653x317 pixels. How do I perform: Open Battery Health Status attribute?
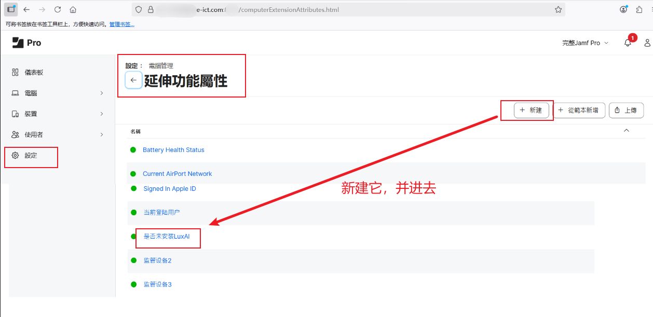tap(173, 150)
